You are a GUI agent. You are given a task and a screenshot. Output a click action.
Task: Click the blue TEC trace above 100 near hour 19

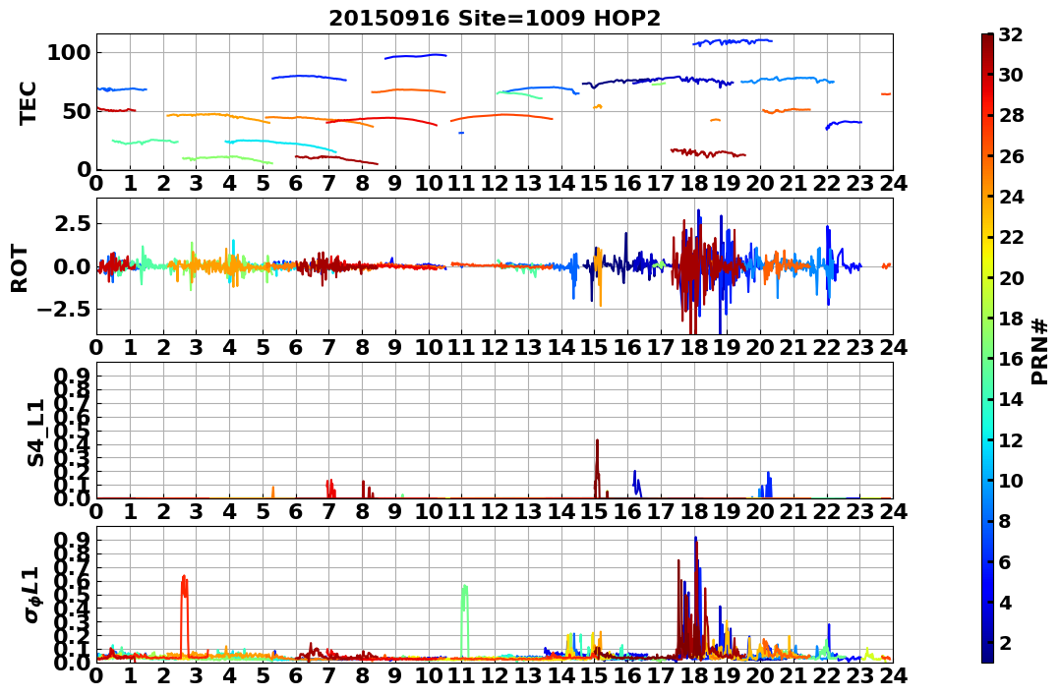(733, 42)
